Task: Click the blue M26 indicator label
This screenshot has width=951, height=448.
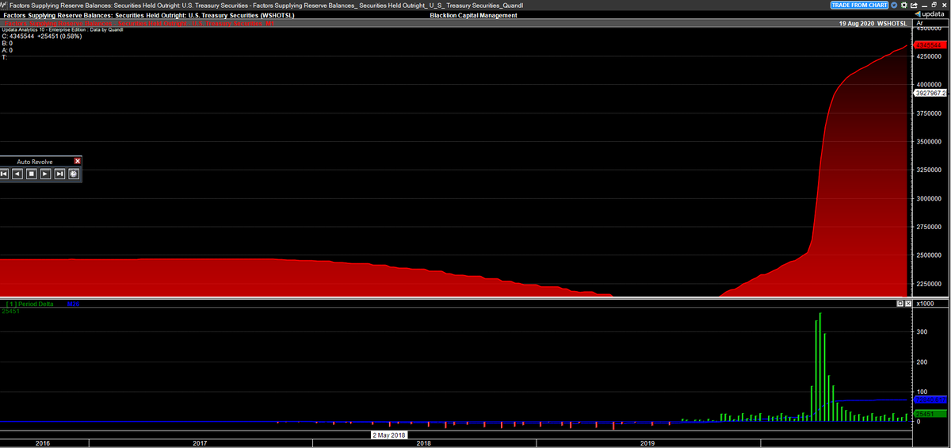Action: point(73,304)
